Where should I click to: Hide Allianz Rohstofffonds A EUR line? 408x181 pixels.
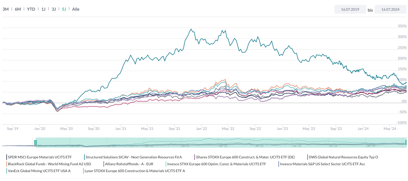click(x=129, y=164)
